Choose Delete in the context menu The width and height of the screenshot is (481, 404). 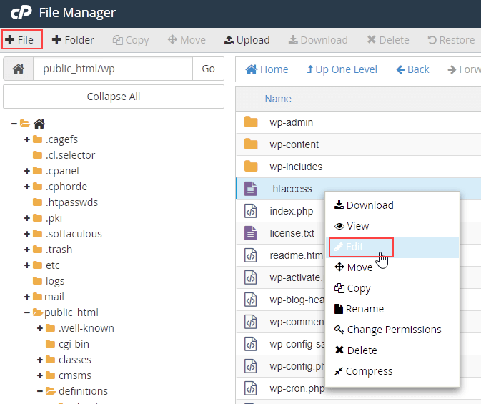[x=355, y=350]
